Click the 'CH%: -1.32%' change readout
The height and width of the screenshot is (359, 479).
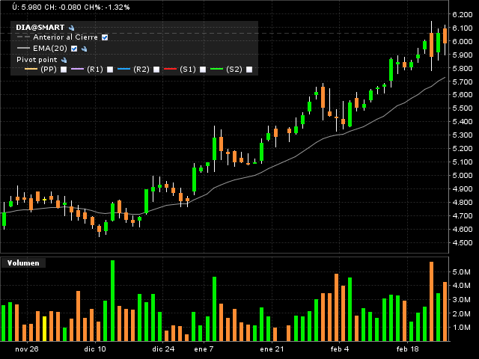point(107,7)
